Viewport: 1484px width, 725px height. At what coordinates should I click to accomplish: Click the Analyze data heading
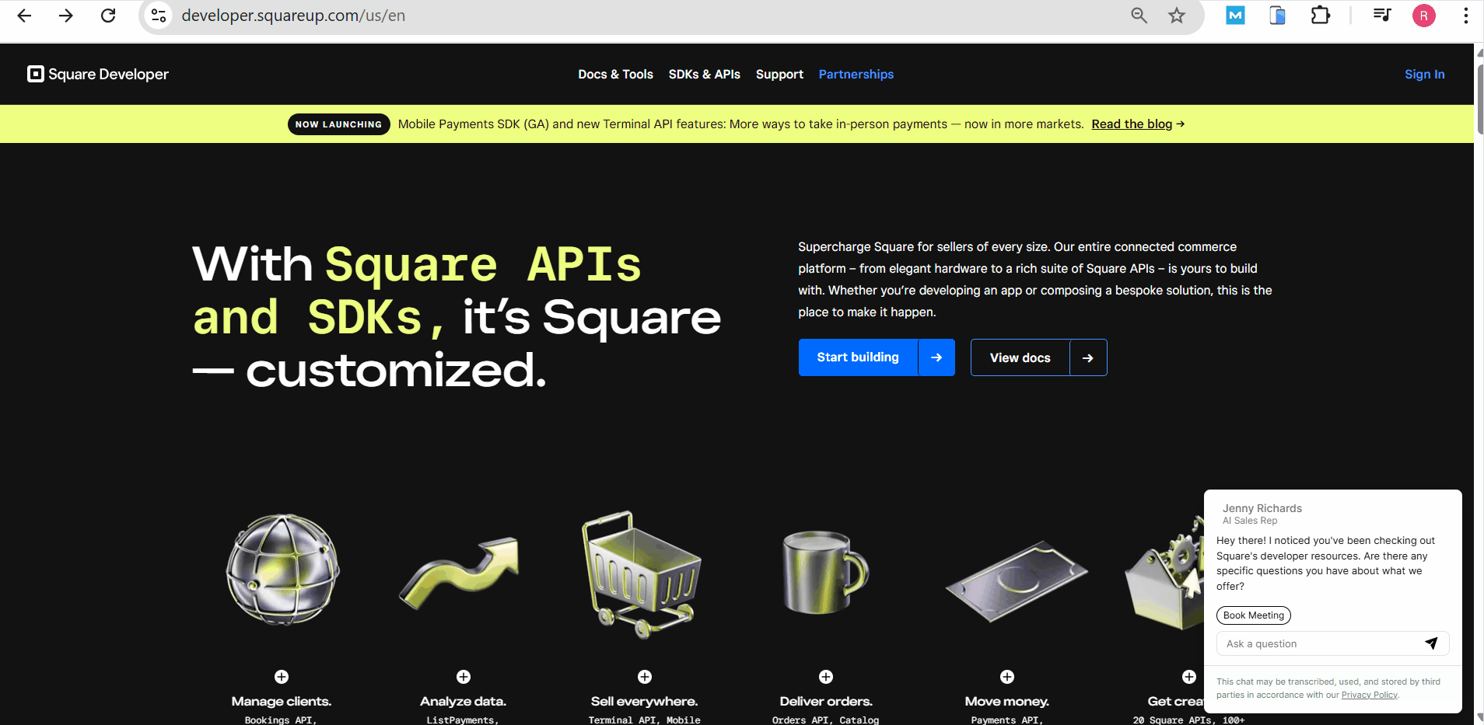pos(464,702)
